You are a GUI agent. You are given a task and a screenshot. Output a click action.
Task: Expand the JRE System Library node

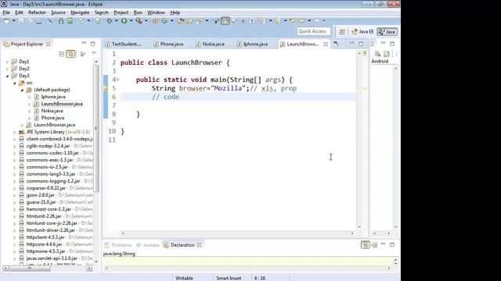pos(15,132)
